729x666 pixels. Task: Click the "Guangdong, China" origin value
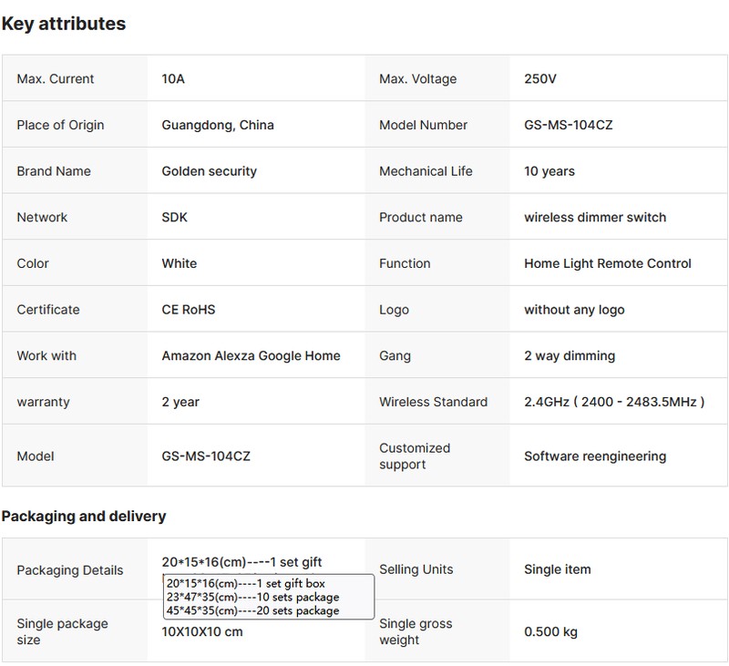coord(217,125)
